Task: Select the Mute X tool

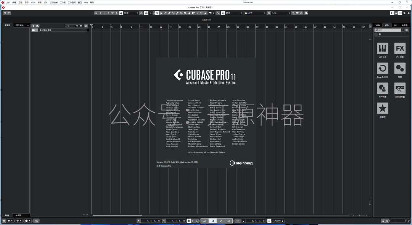Action: 181,13
